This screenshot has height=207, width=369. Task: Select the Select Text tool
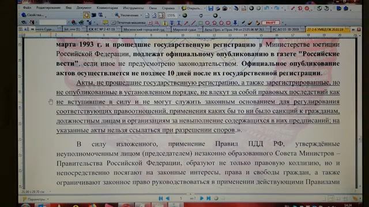(x=100, y=16)
